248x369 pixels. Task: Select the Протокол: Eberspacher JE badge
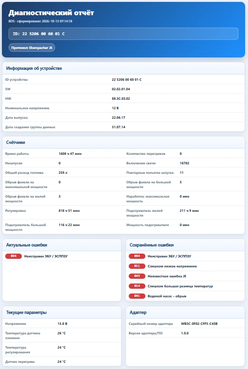pos(32,47)
